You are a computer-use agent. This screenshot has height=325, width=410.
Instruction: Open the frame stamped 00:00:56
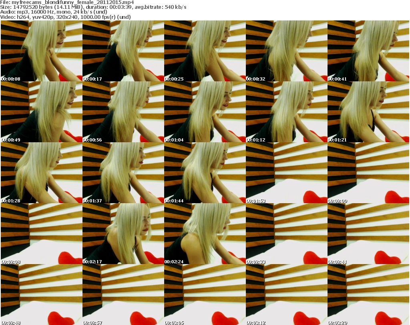pos(123,112)
